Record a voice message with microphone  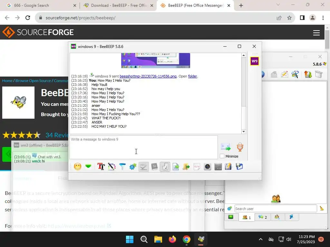click(x=240, y=147)
